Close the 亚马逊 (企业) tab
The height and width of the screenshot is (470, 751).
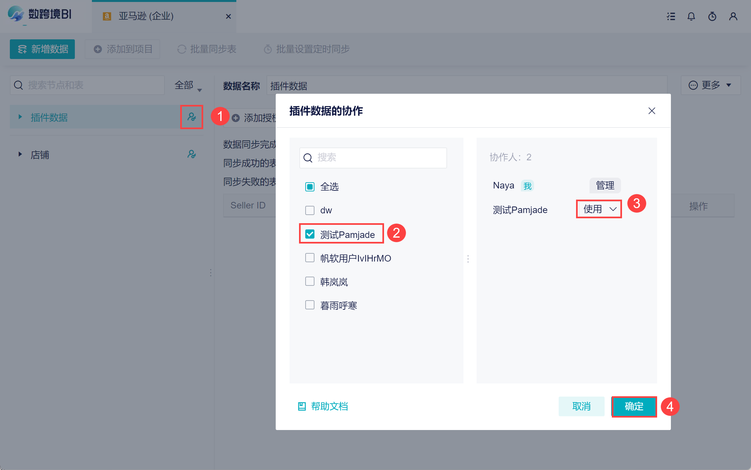click(228, 16)
